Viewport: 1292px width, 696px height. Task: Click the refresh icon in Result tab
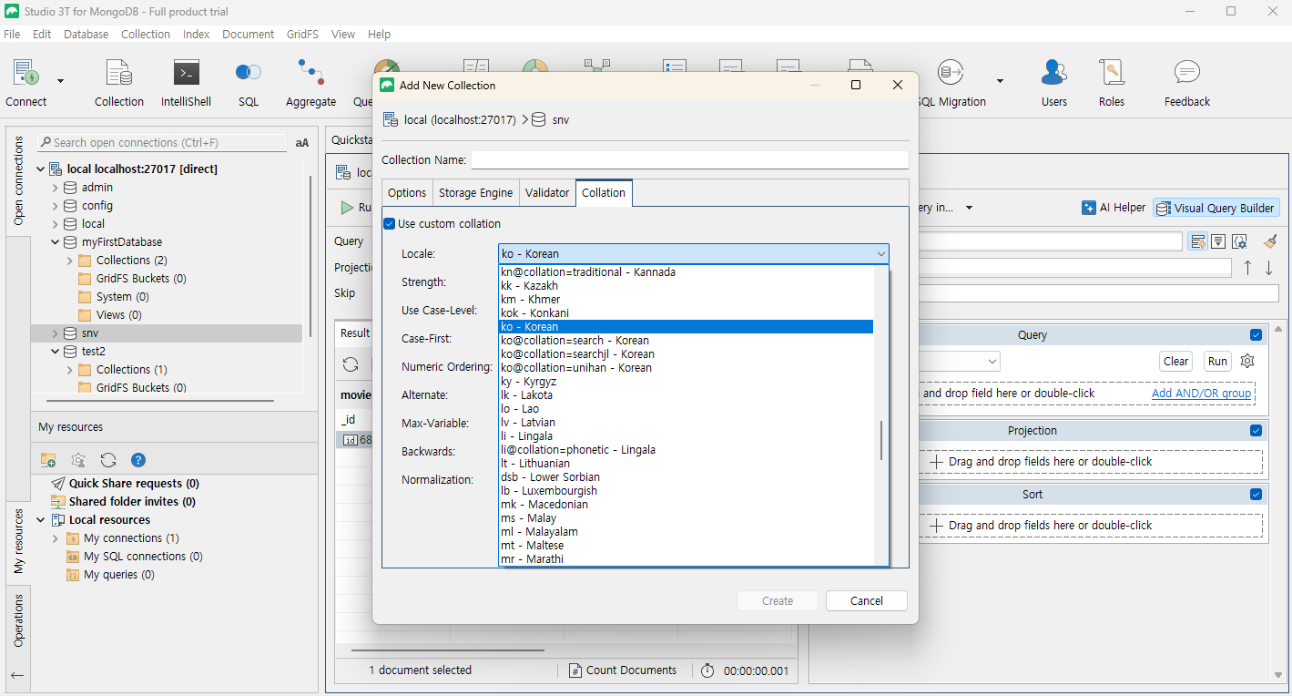coord(351,364)
